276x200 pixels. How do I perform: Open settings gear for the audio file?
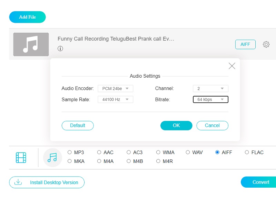[266, 44]
